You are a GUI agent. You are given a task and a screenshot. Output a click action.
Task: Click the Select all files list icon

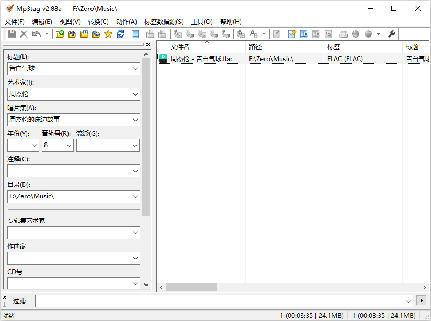(135, 34)
